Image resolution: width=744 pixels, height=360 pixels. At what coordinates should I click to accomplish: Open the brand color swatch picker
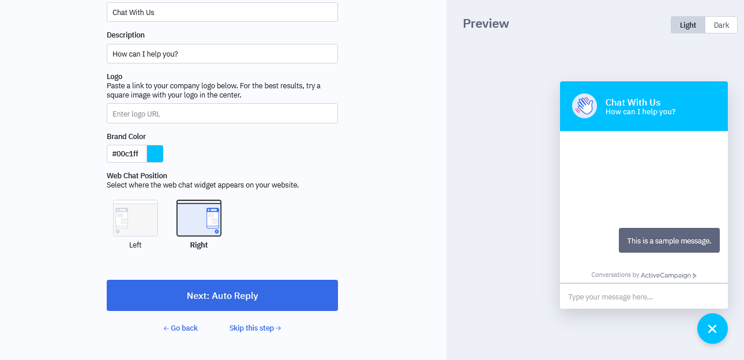(155, 153)
